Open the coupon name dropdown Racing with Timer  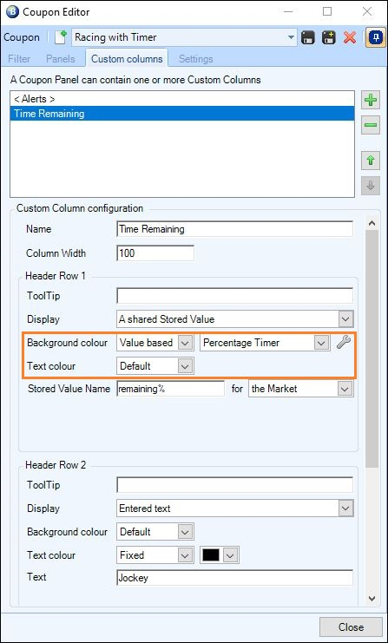pos(185,37)
